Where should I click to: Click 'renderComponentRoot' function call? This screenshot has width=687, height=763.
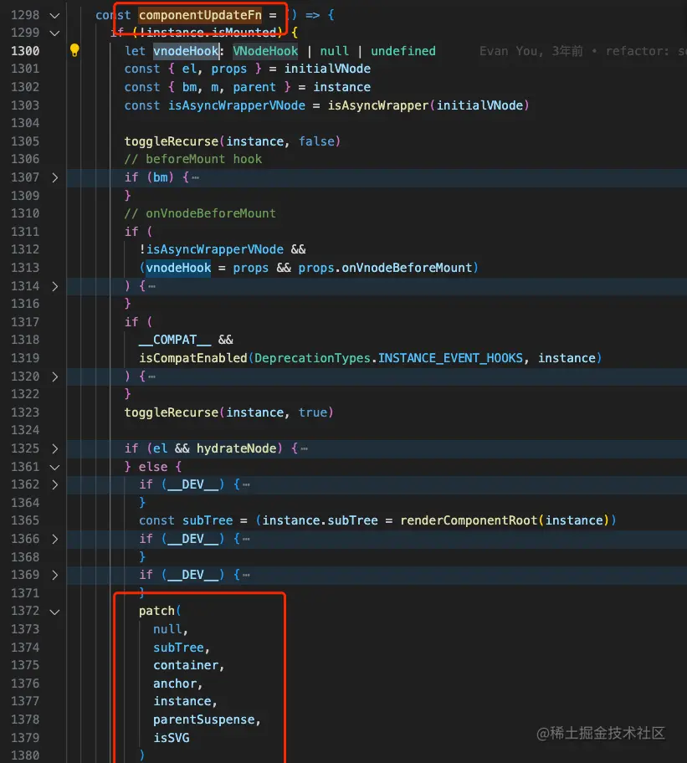pos(469,520)
